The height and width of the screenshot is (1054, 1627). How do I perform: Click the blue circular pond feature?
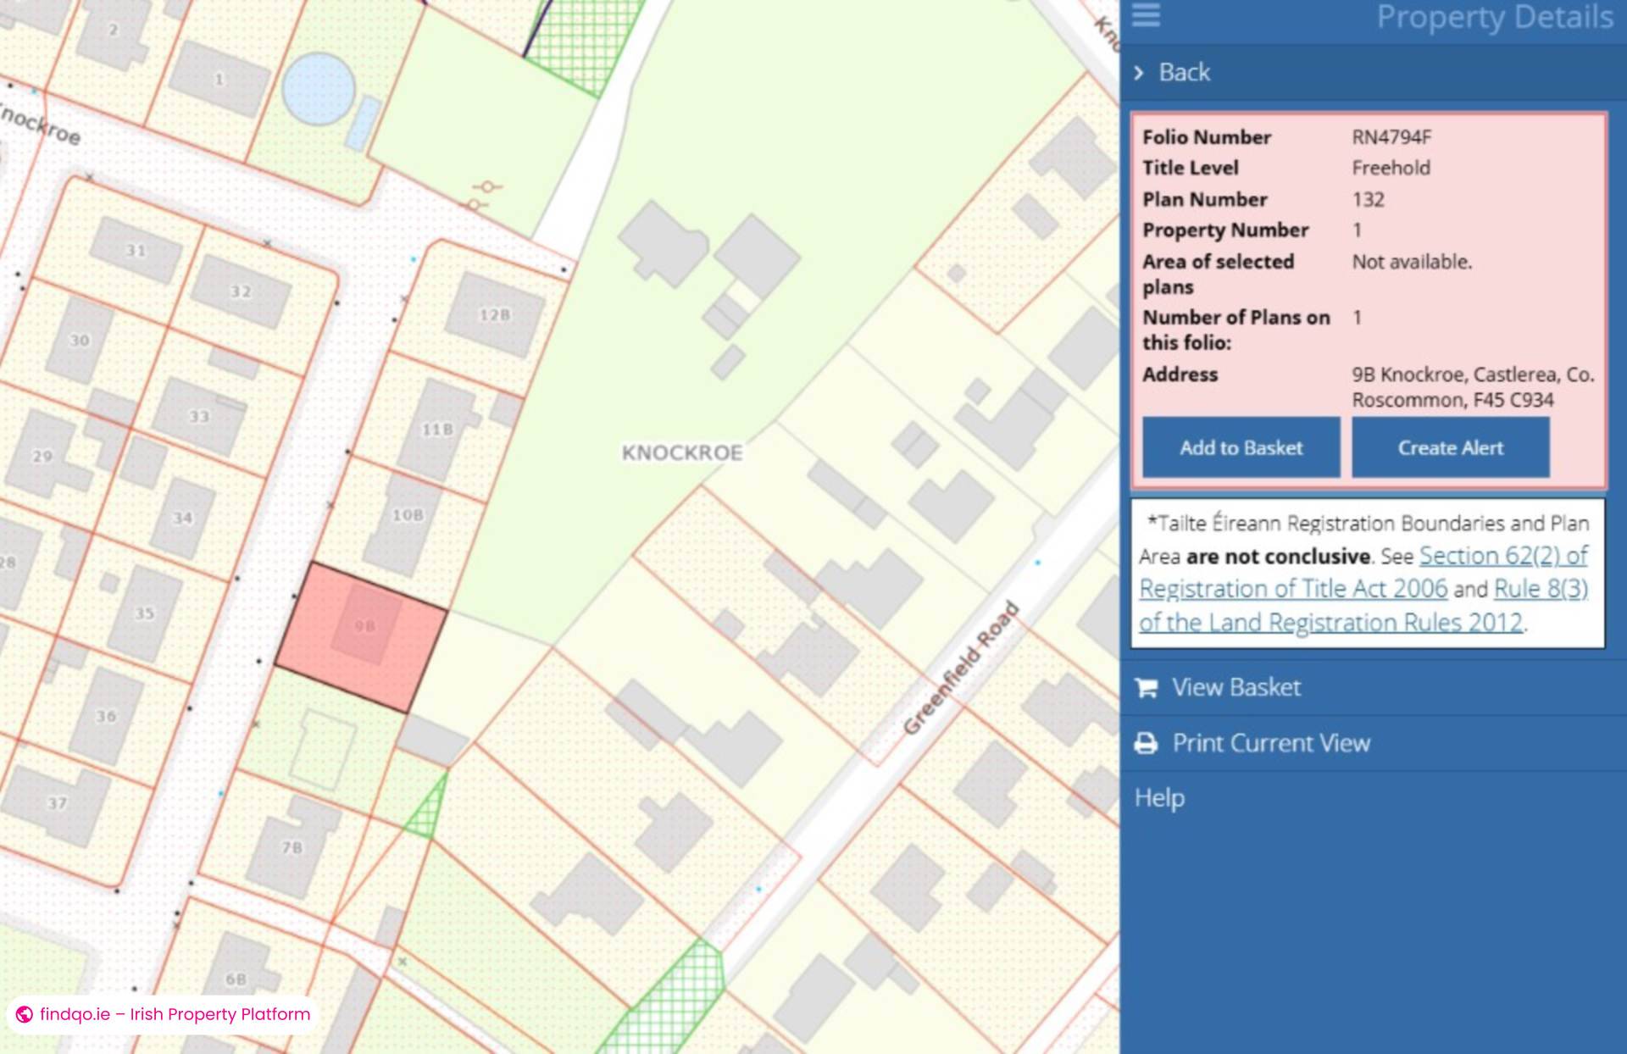319,88
